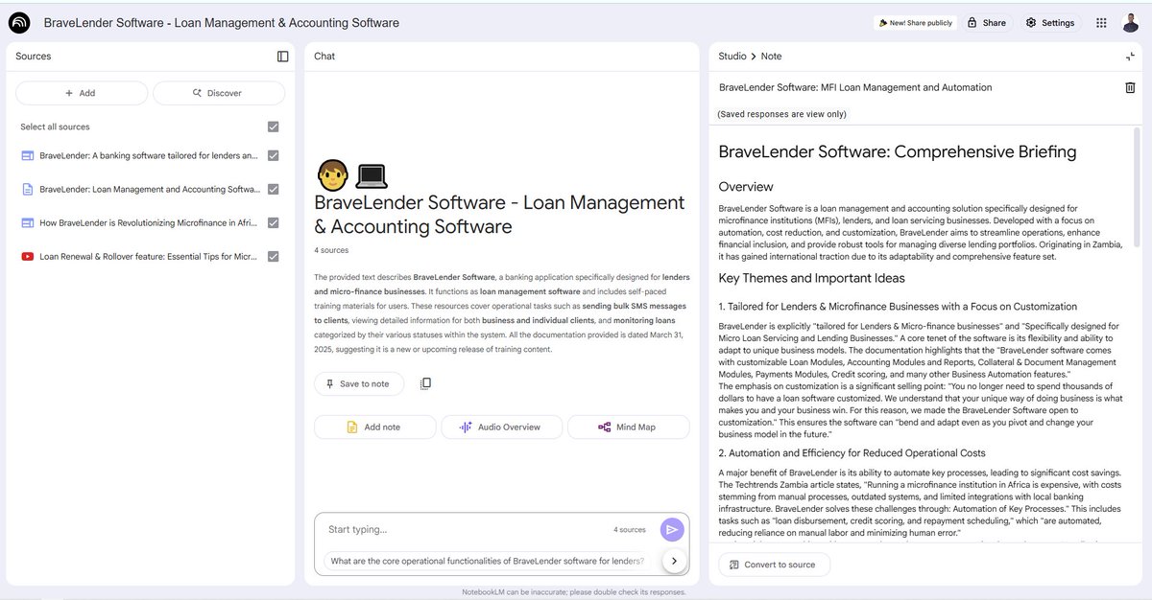Uncheck 'Loan Renewal & Rollover feature' source checkbox
This screenshot has height=600, width=1152.
(x=274, y=256)
